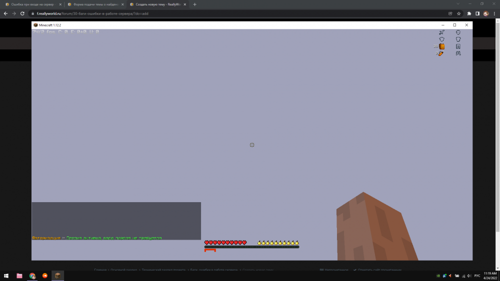
Task: Click 'Баги, ошибки в работе сервера' breadcrumb
Action: (x=213, y=270)
